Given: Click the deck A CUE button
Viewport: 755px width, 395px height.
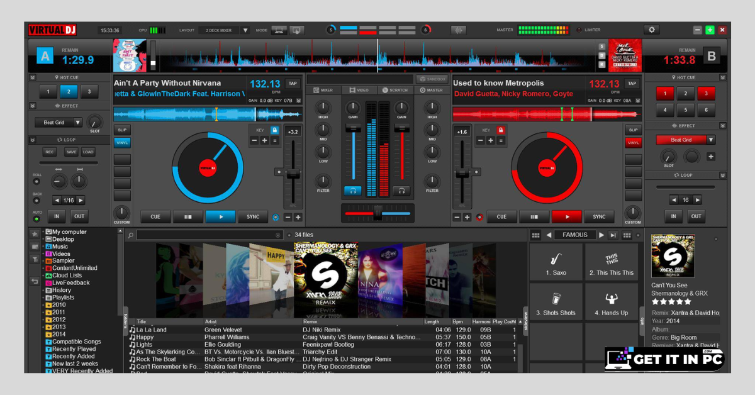Looking at the screenshot, I should [155, 217].
